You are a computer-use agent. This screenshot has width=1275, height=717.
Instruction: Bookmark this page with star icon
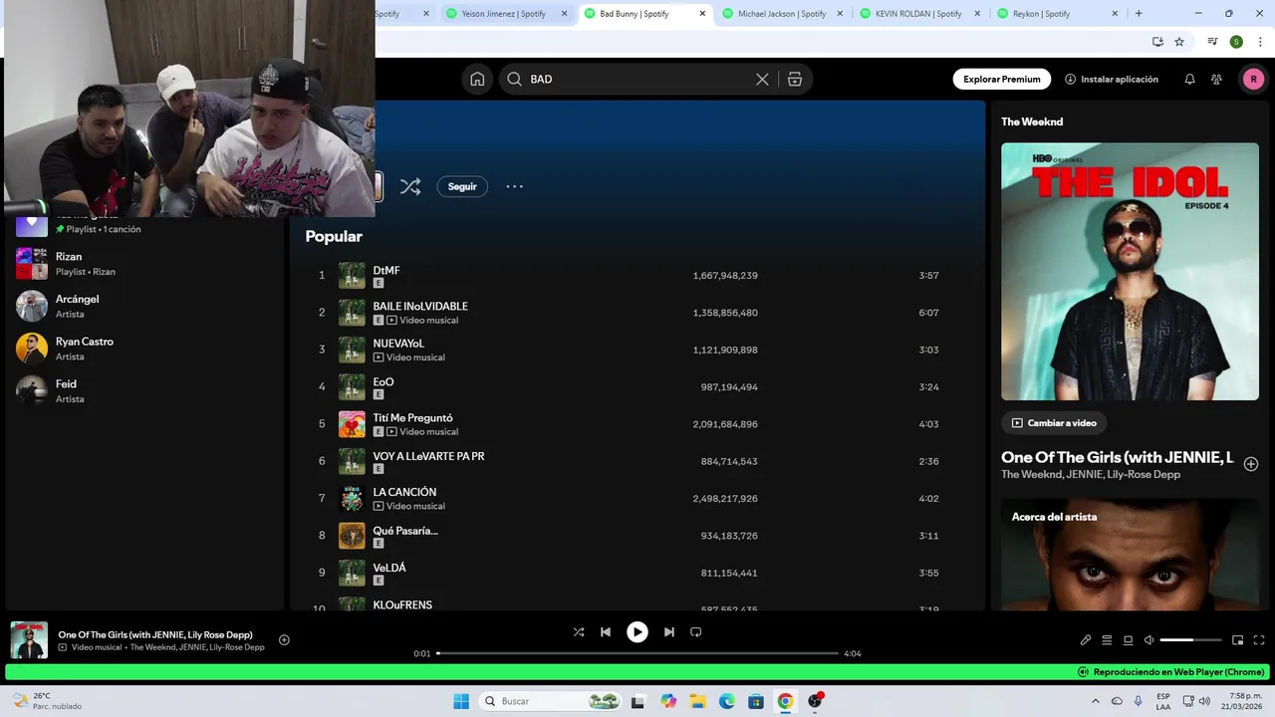[1179, 42]
